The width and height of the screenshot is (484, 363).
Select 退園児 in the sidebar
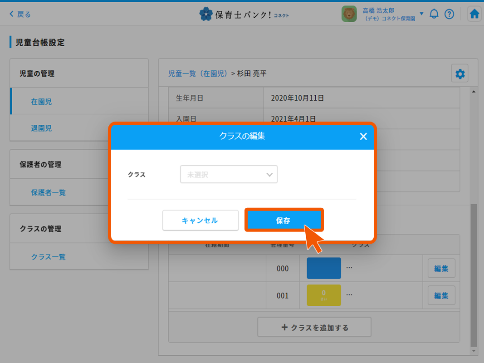tap(41, 128)
